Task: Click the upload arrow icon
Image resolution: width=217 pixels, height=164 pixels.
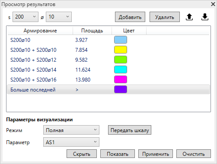Action: [189, 17]
